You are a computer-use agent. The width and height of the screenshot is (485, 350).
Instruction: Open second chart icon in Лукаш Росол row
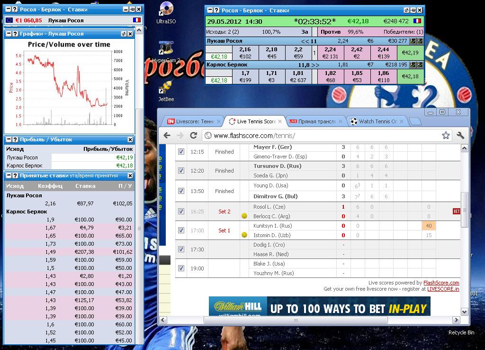click(x=420, y=41)
